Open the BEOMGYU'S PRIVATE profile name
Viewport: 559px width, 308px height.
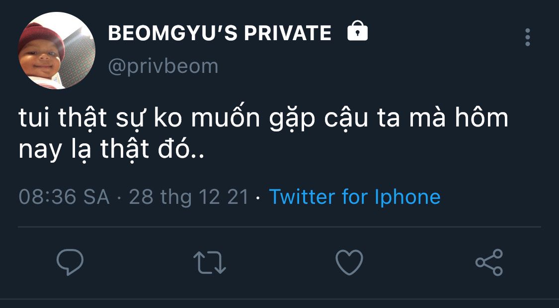[220, 33]
